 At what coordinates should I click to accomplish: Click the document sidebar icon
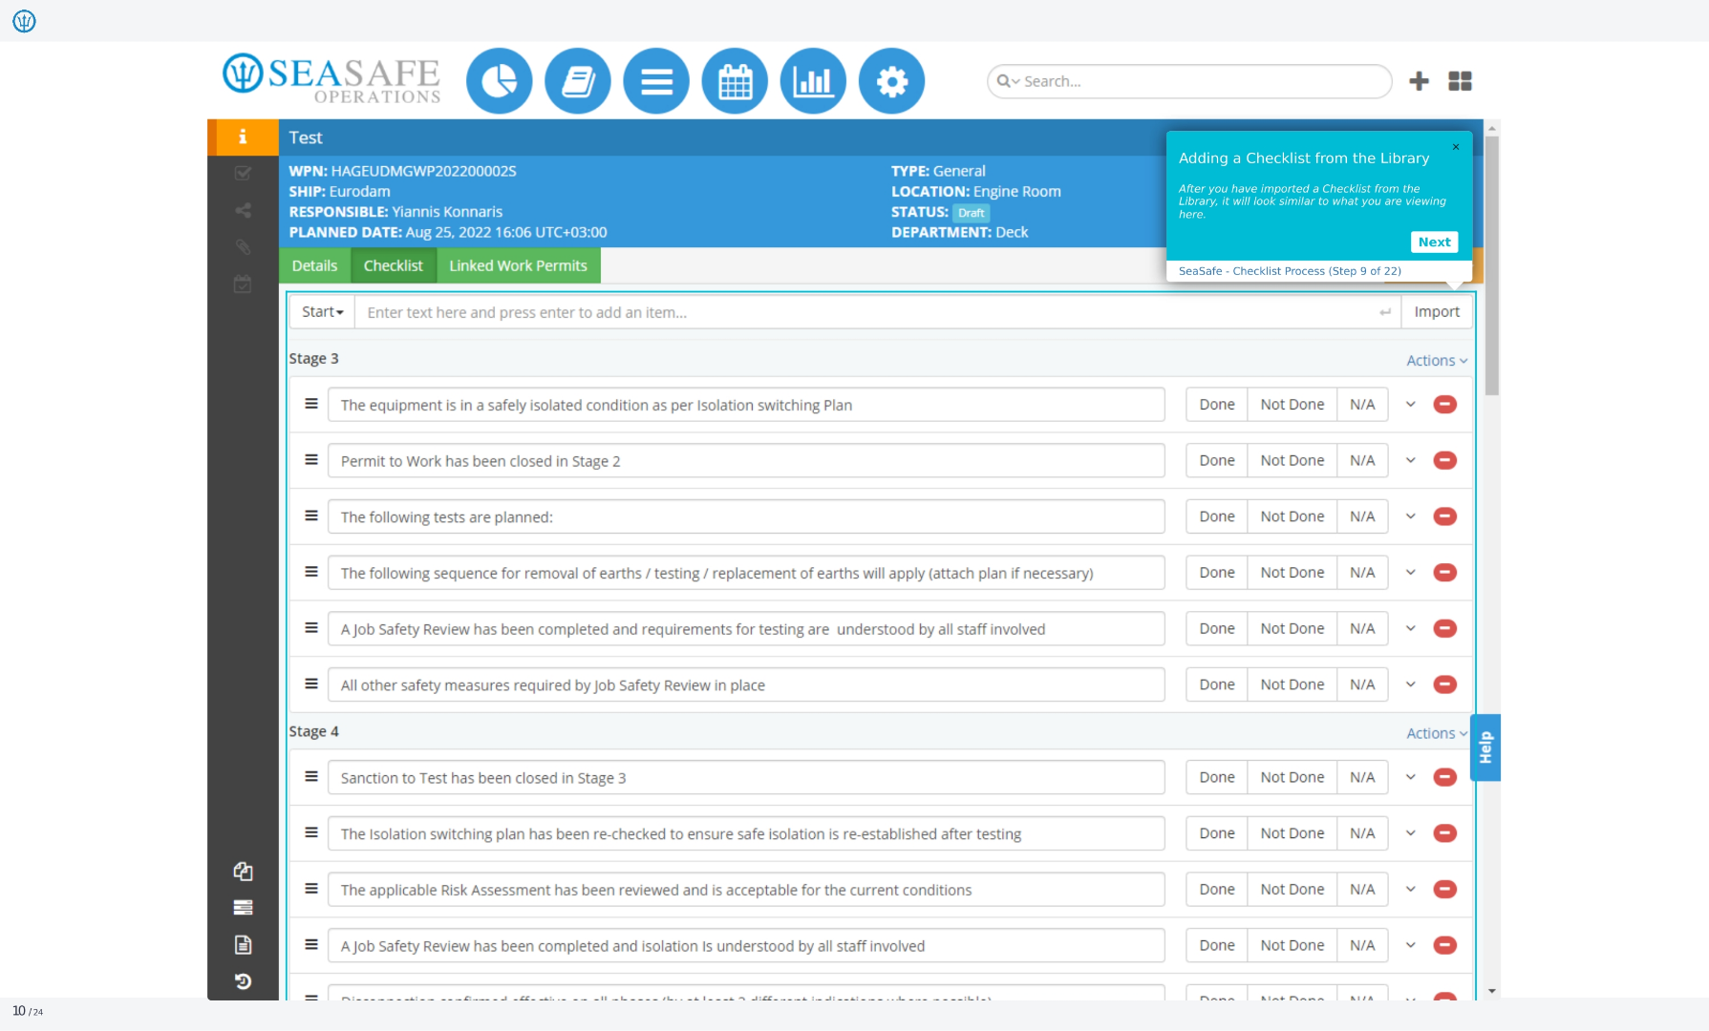243,945
